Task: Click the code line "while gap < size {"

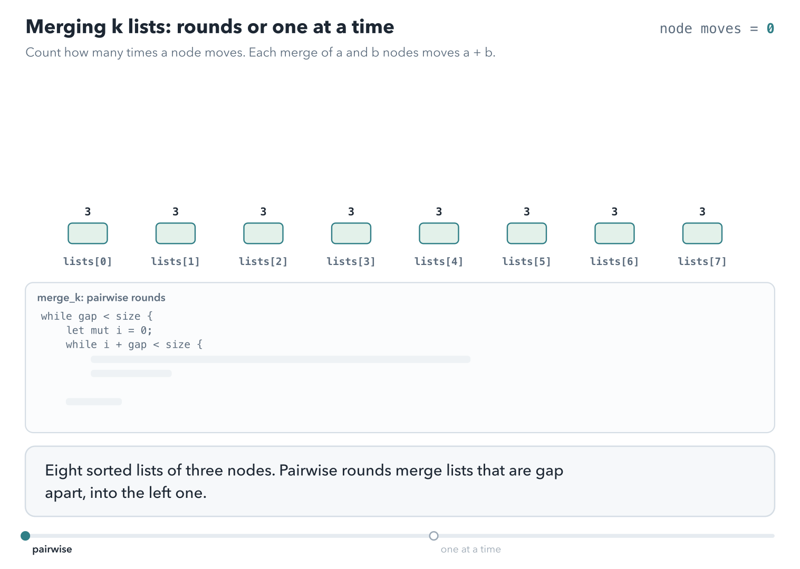Action: [x=97, y=316]
